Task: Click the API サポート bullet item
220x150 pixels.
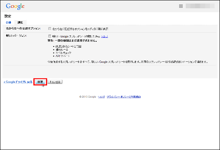Action: pyautogui.click(x=62, y=56)
